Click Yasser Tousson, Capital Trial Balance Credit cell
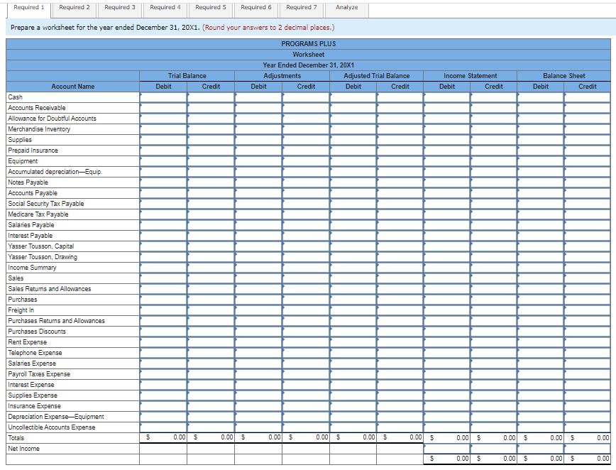Screen dimensions: 616x470 click(x=211, y=246)
